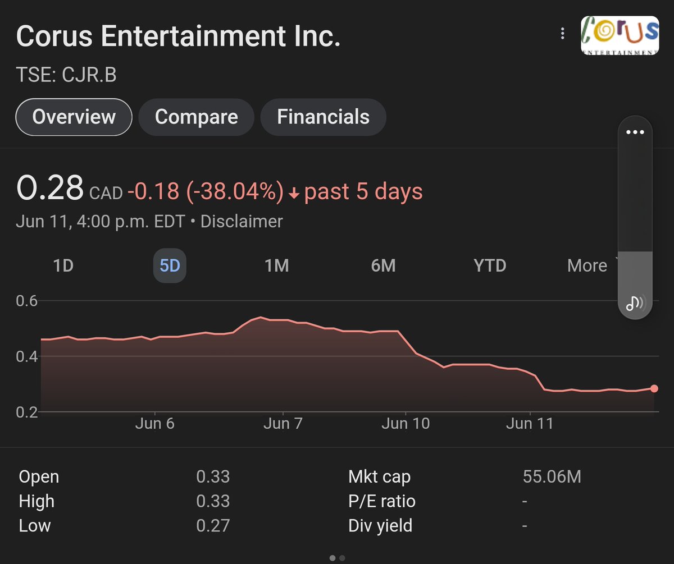The width and height of the screenshot is (674, 564).
Task: Open the three-dot options menu beside the Corus logo
Action: 562,34
